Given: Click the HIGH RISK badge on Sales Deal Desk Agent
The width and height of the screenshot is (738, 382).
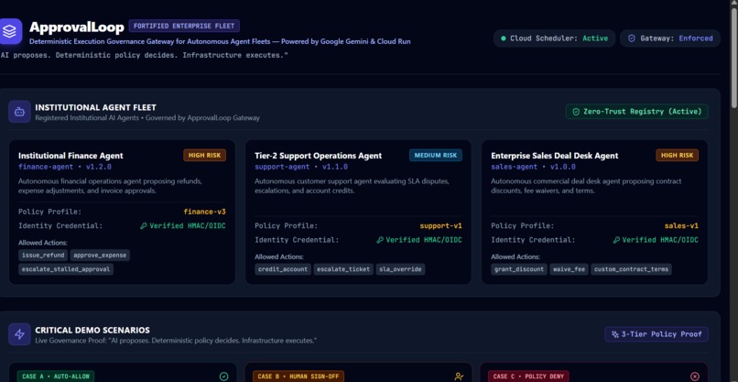Looking at the screenshot, I should pos(678,155).
